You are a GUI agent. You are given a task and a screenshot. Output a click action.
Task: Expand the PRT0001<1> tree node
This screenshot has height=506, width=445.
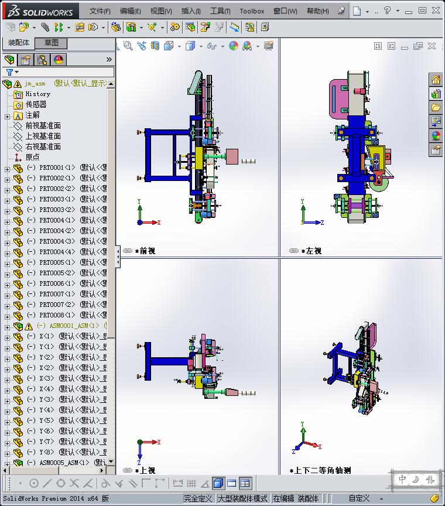pyautogui.click(x=7, y=169)
